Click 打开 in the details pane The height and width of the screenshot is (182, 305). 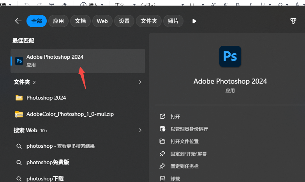[x=175, y=117]
